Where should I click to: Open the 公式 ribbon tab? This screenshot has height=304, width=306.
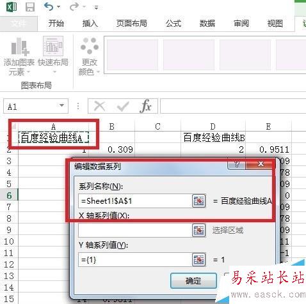tap(173, 23)
